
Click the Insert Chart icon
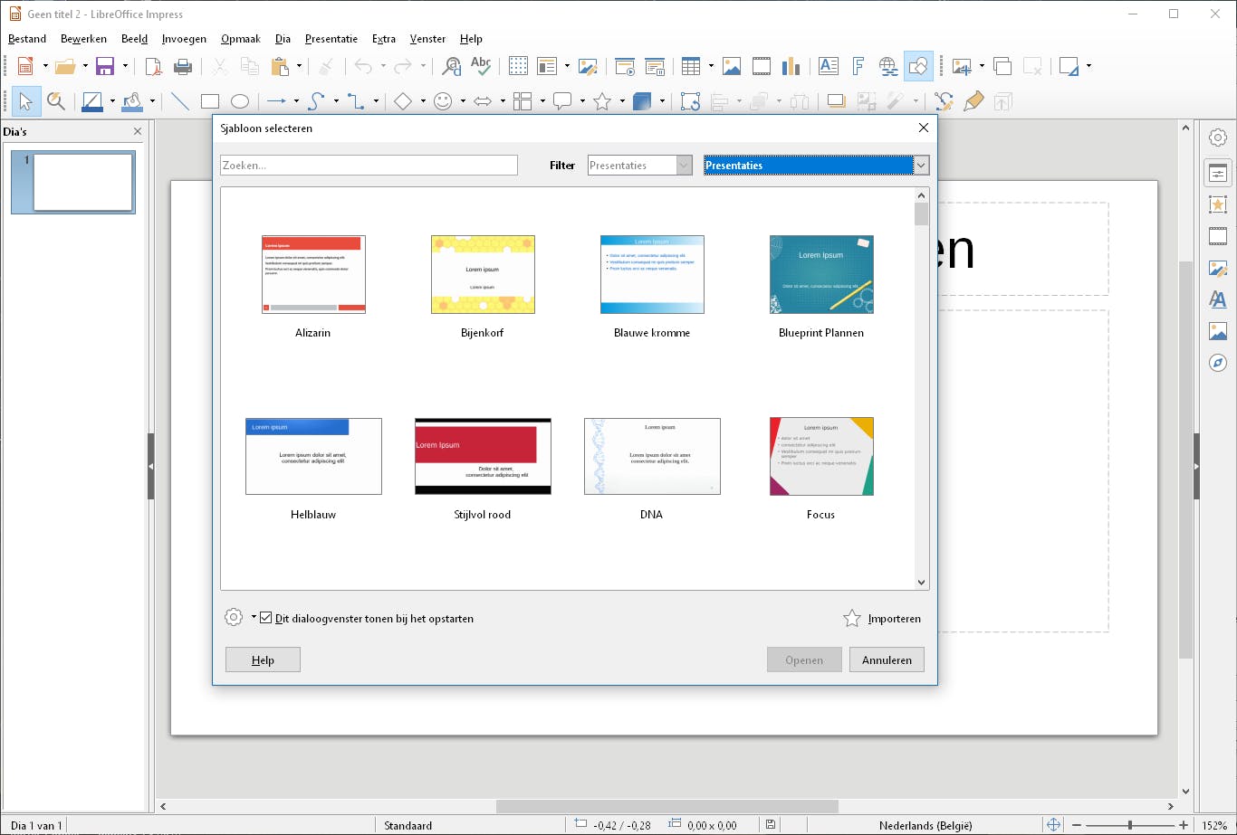(791, 66)
